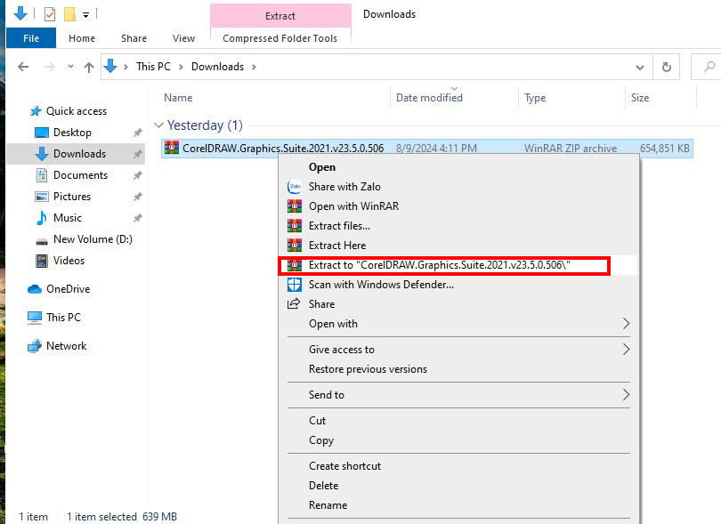
Task: Go up one folder level
Action: coord(89,67)
